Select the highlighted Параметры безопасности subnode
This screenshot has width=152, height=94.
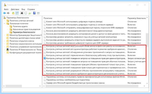(24, 32)
